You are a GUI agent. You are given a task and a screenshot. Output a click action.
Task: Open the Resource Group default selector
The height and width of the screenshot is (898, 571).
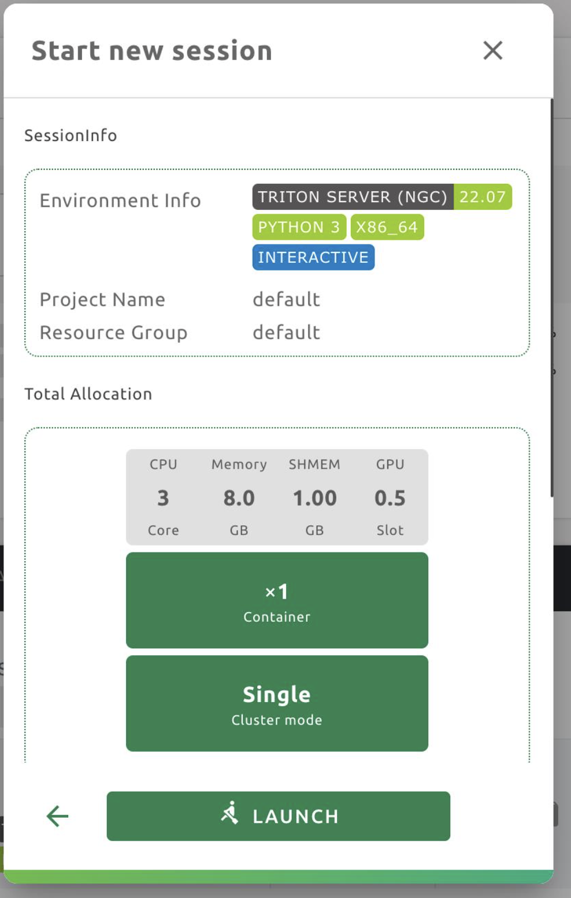(285, 332)
